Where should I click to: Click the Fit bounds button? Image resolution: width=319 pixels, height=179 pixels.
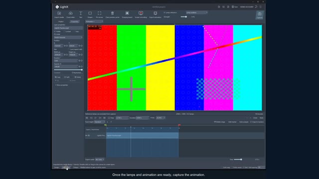259,114
